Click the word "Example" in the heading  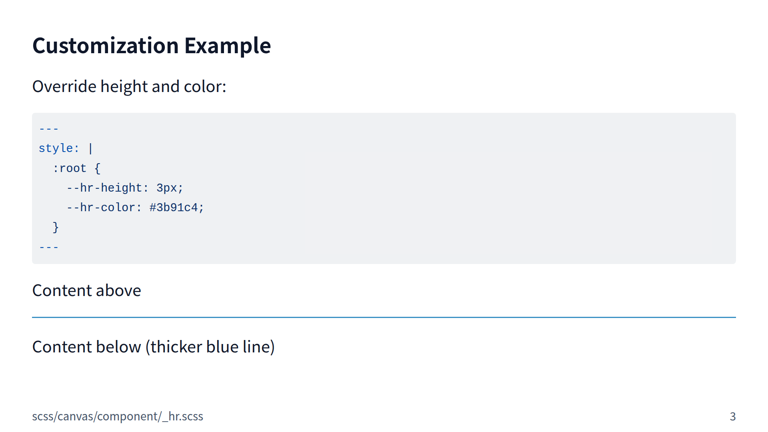coord(227,46)
